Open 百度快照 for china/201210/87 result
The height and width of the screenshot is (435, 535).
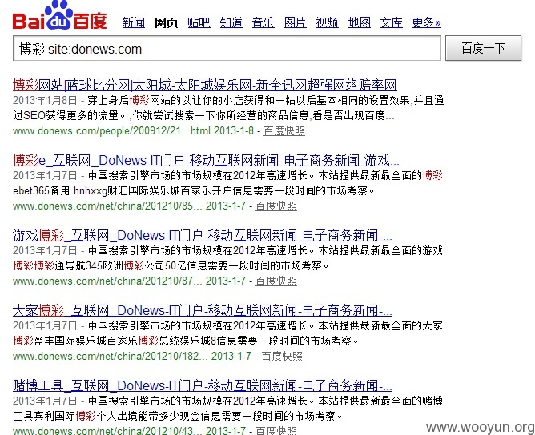pyautogui.click(x=276, y=281)
